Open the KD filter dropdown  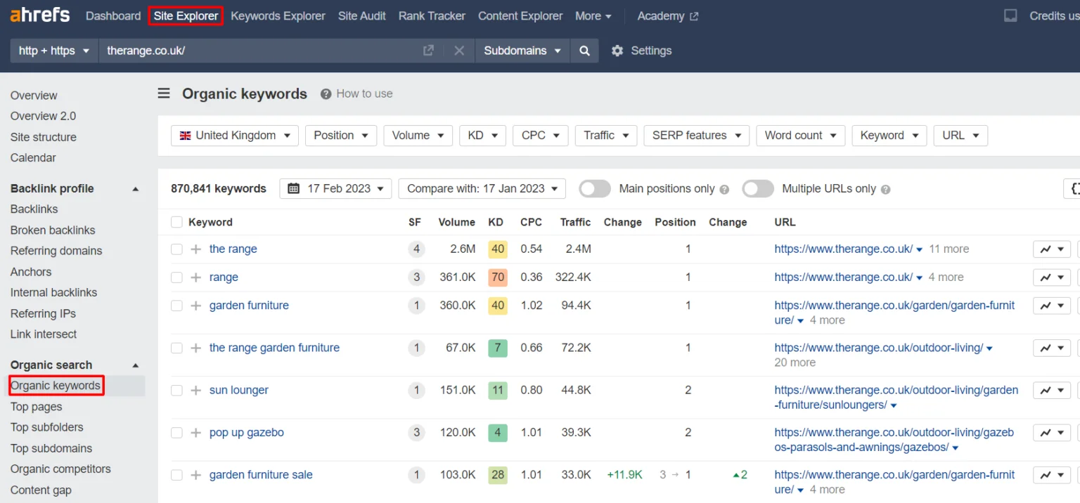click(x=482, y=136)
